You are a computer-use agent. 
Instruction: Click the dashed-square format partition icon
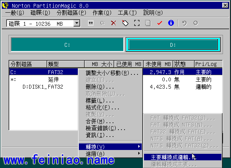click(136, 23)
